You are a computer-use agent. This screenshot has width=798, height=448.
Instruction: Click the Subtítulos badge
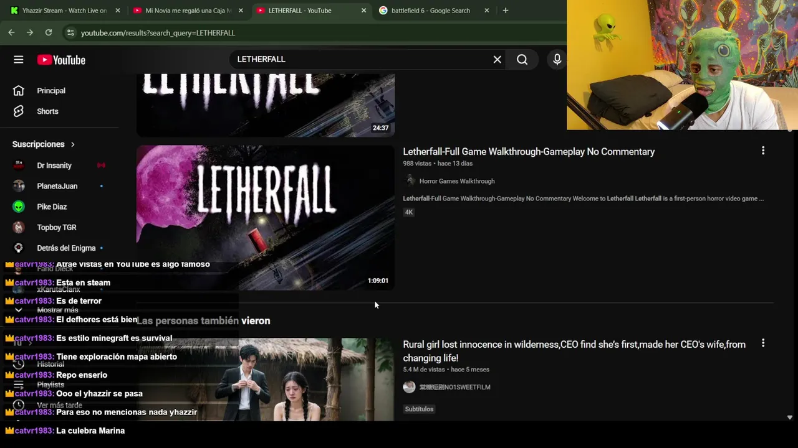pos(419,409)
